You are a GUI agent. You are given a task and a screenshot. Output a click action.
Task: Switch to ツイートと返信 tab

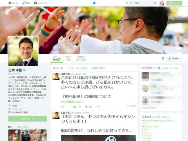click(78, 68)
